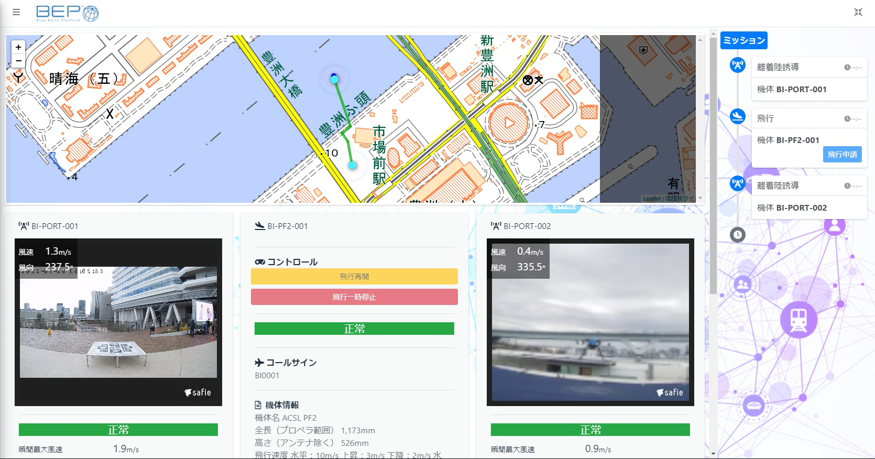Click the clock icon on BI-PORT-001 card

tap(847, 67)
